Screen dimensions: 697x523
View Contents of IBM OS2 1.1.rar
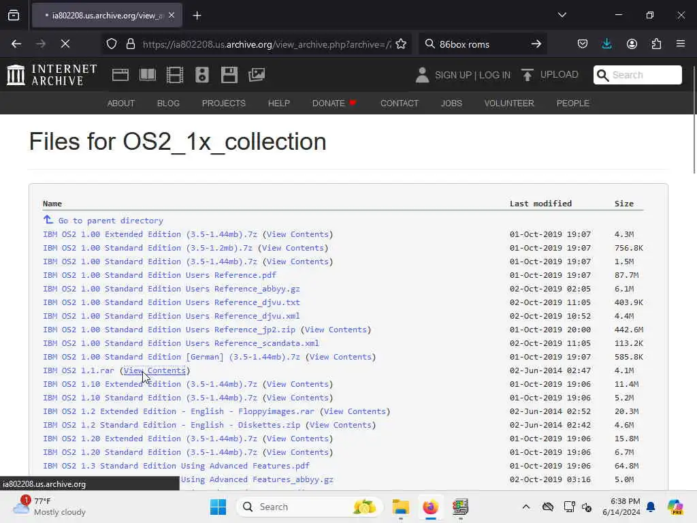tap(155, 370)
